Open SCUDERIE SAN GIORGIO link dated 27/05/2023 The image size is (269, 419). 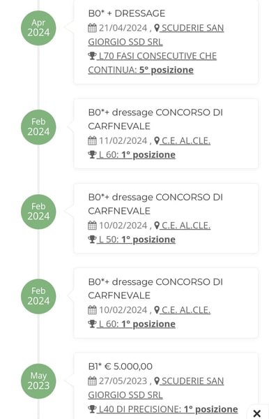(x=156, y=388)
